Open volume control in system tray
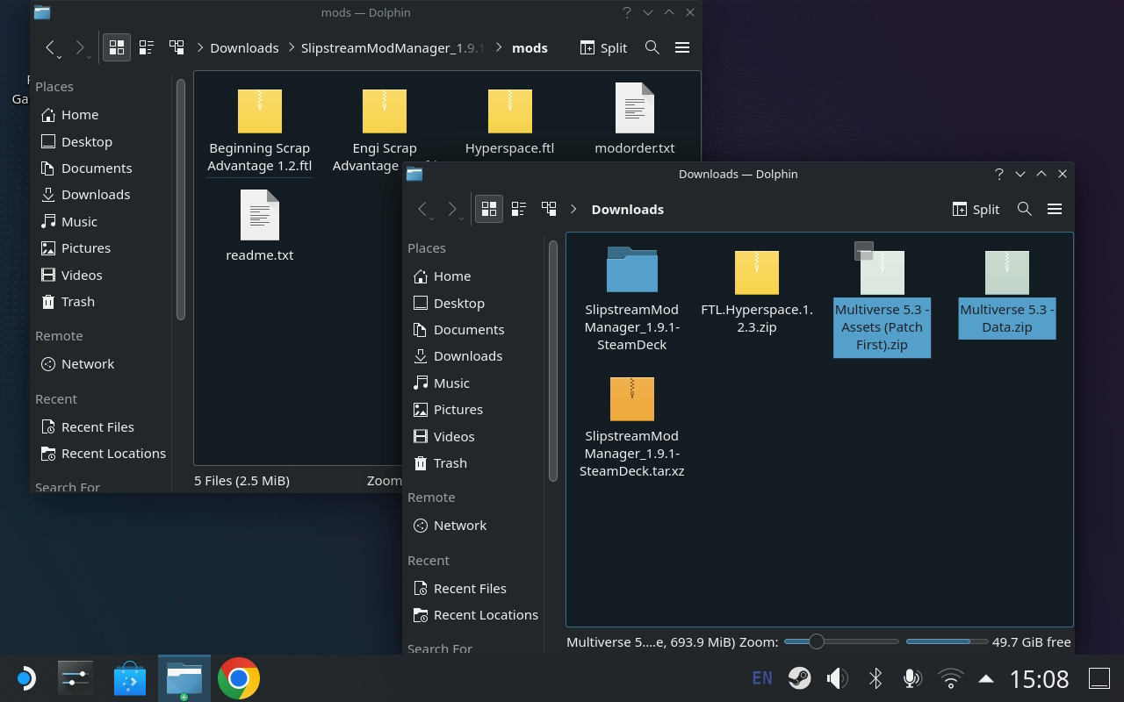1124x702 pixels. (837, 678)
